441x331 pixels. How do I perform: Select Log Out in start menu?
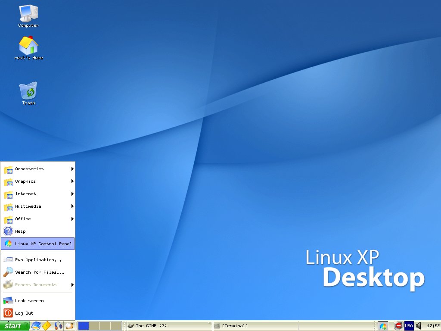click(38, 313)
